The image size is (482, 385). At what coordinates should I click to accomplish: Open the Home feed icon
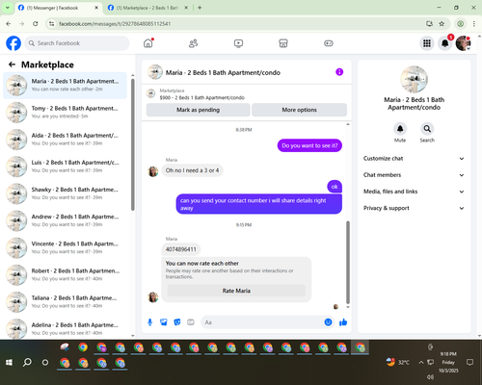point(148,43)
